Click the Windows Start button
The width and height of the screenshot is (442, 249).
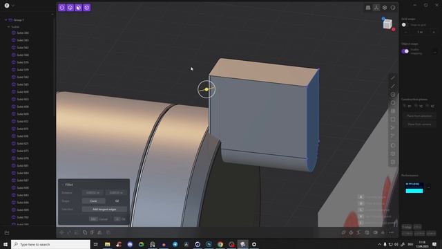[x=6, y=244]
